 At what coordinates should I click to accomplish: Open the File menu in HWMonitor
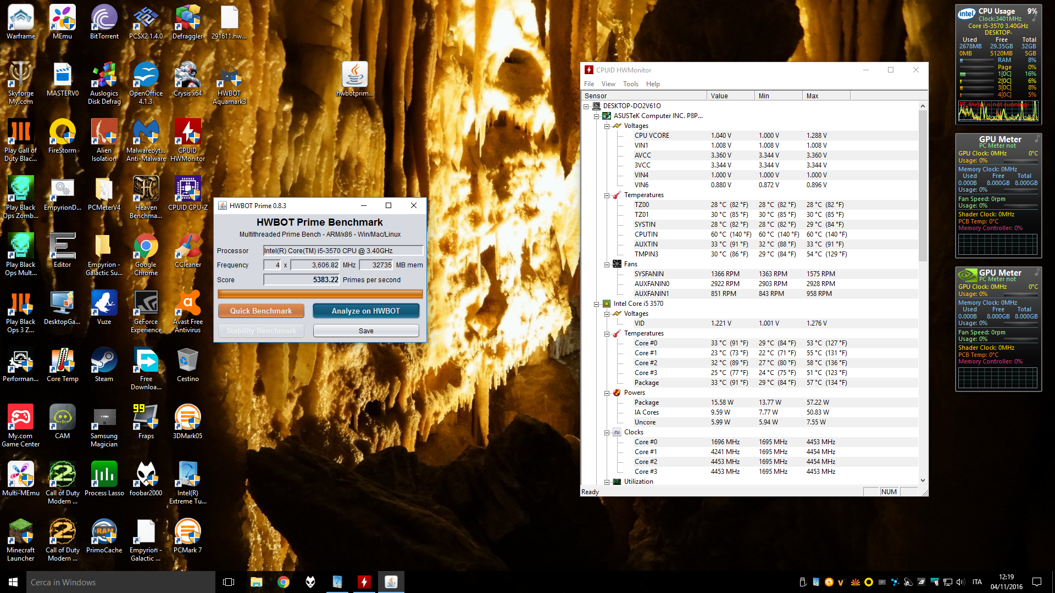(x=589, y=84)
